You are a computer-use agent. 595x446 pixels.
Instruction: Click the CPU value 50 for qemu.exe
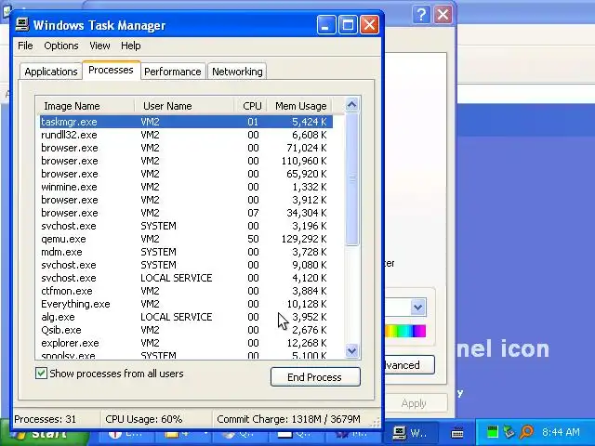point(253,239)
